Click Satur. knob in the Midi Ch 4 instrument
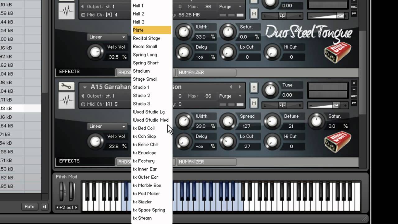The width and height of the screenshot is (398, 224). 228,32
